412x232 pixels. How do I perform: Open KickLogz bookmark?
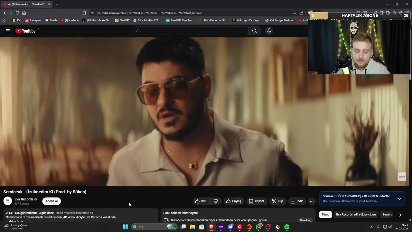(x=246, y=20)
